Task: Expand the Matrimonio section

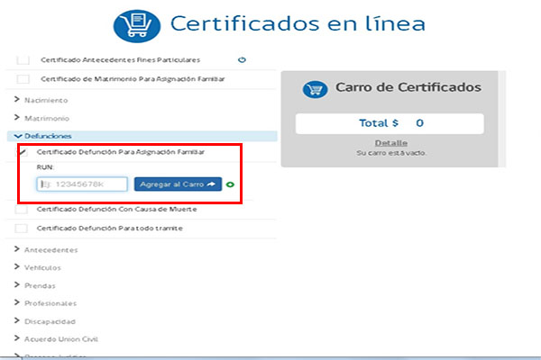Action: [41, 118]
